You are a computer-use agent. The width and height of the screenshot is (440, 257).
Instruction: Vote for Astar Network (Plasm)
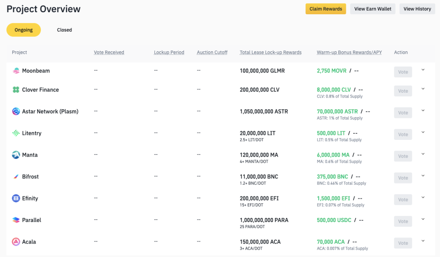[x=403, y=113]
